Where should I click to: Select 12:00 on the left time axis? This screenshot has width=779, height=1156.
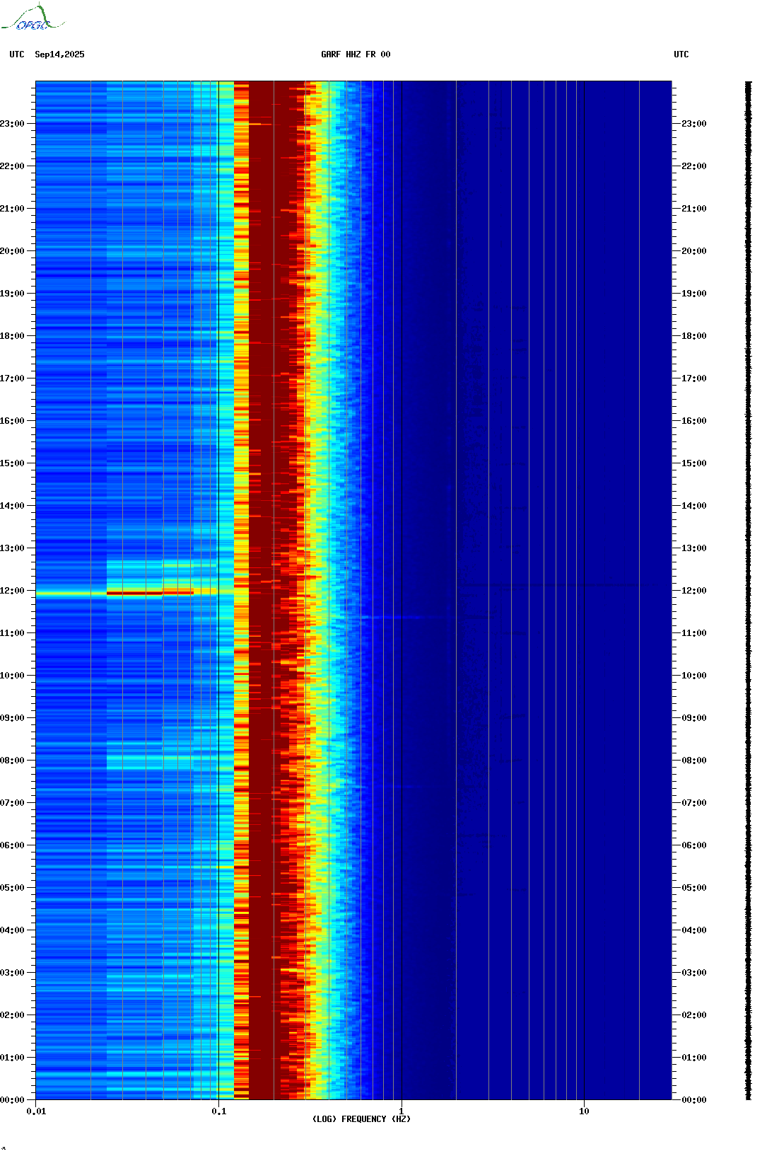[12, 591]
